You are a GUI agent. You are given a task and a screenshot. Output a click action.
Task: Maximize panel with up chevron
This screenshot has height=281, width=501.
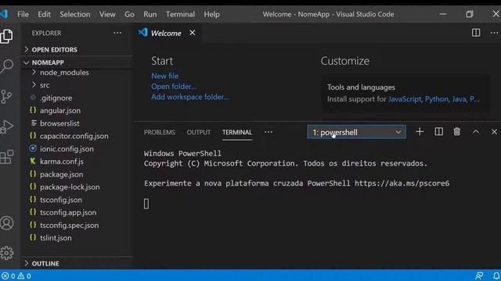coord(476,132)
